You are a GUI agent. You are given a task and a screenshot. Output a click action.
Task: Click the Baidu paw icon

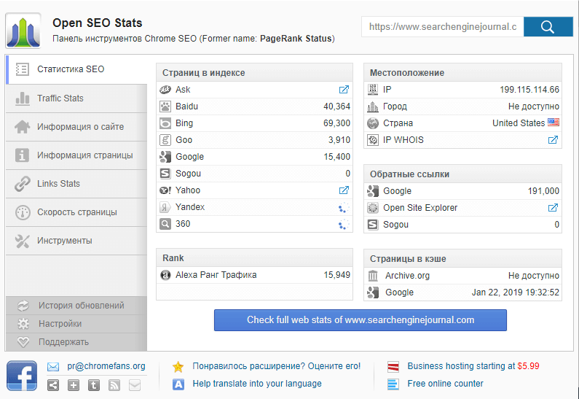coord(165,106)
